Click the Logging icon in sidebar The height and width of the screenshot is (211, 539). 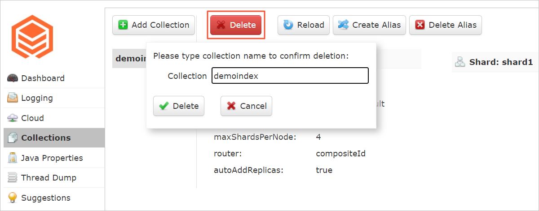13,98
